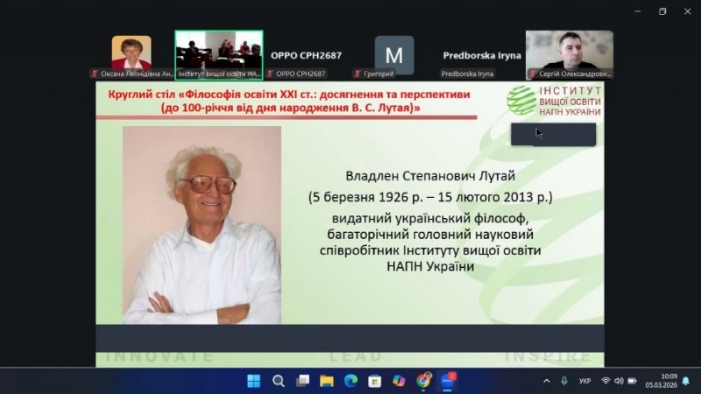This screenshot has width=701, height=394.
Task: Expand the hidden system tray icons
Action: 547,381
